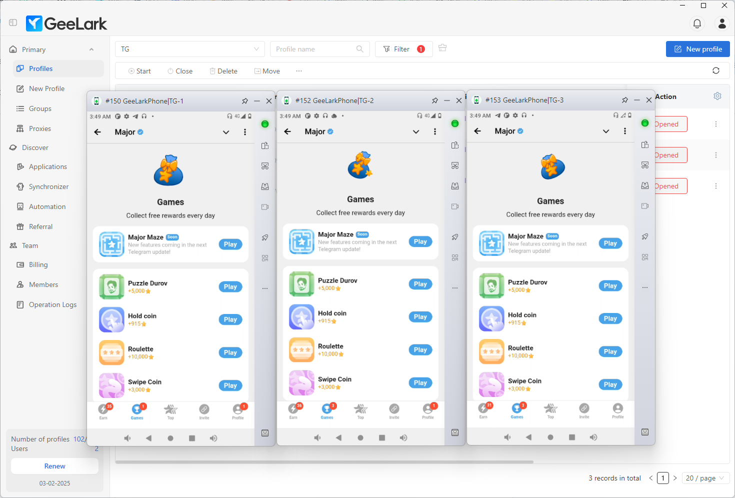Open the row options dots for the third Opened profile

[x=716, y=186]
